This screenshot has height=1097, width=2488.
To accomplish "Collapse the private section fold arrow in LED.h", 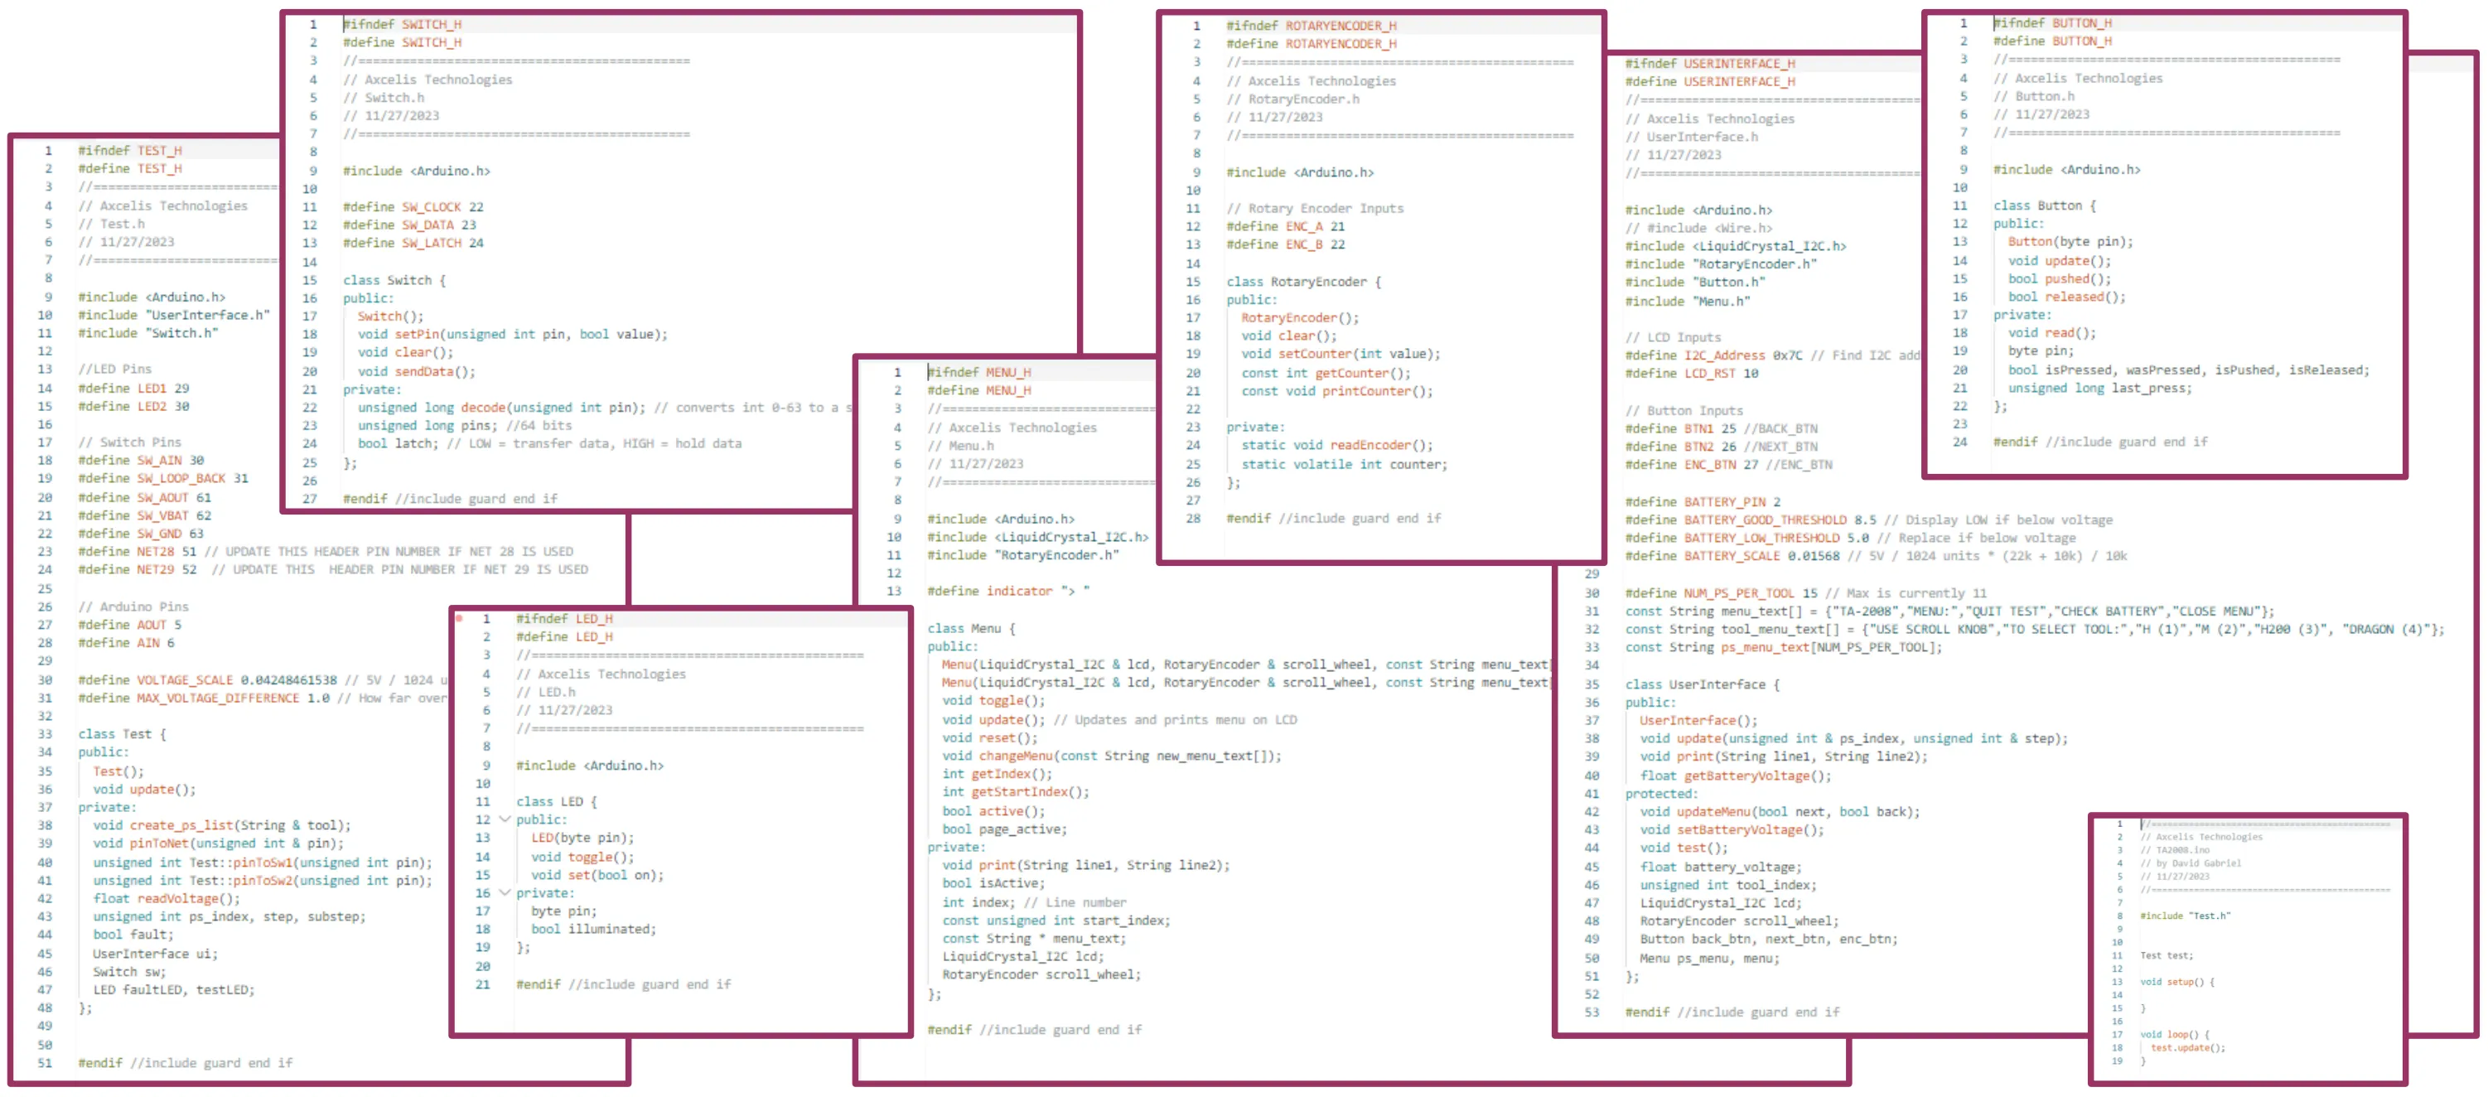I will click(x=505, y=892).
